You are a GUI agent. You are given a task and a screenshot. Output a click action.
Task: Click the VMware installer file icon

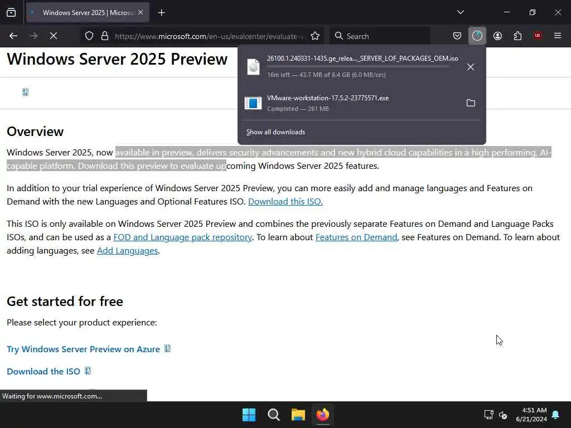pos(253,103)
